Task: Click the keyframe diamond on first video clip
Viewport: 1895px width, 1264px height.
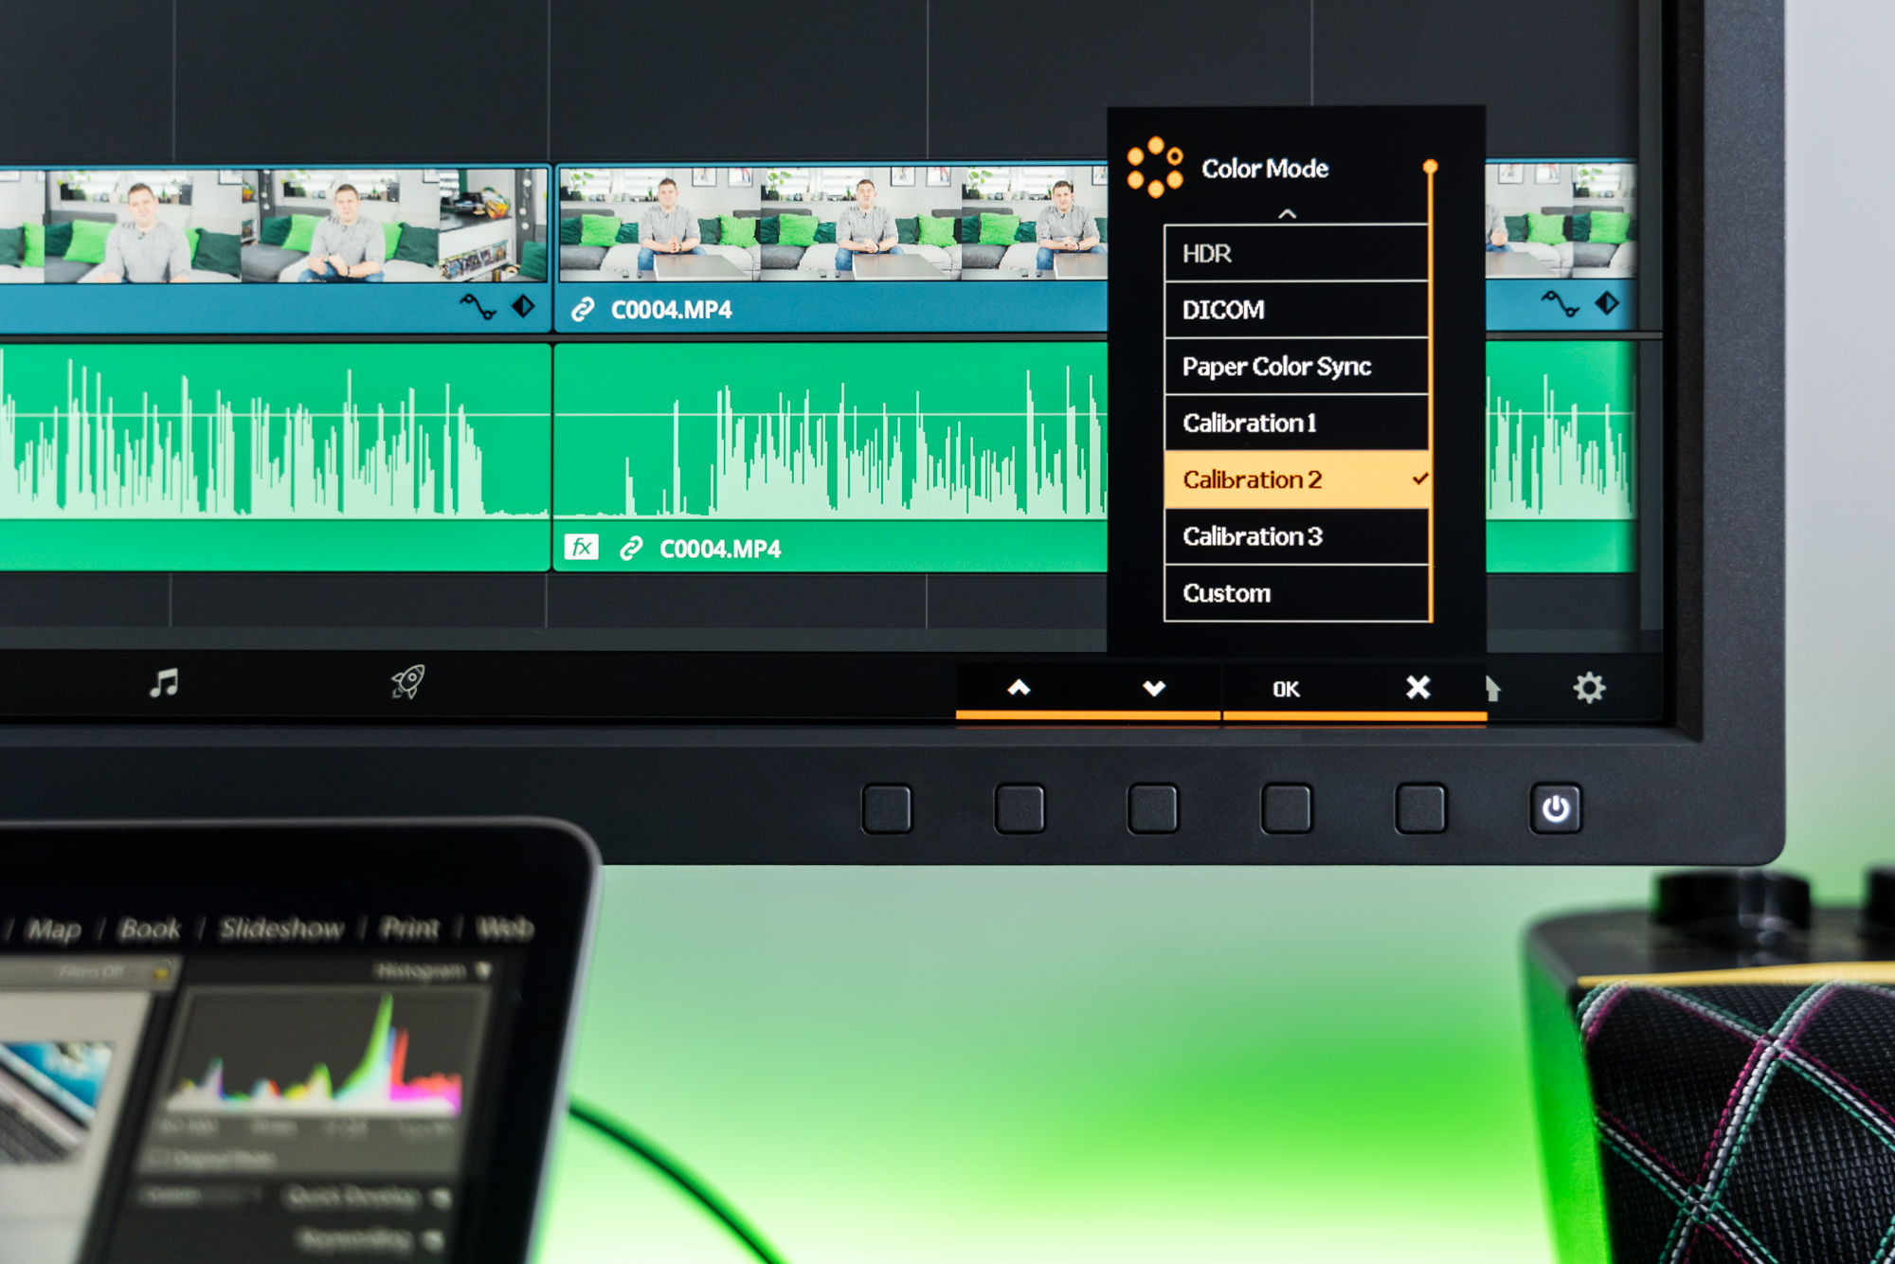Action: 523,306
